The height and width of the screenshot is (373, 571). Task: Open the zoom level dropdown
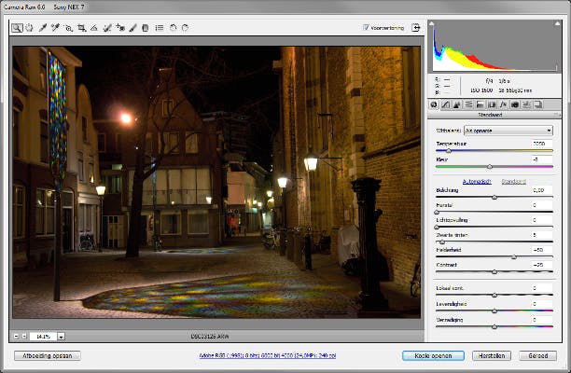[x=61, y=336]
